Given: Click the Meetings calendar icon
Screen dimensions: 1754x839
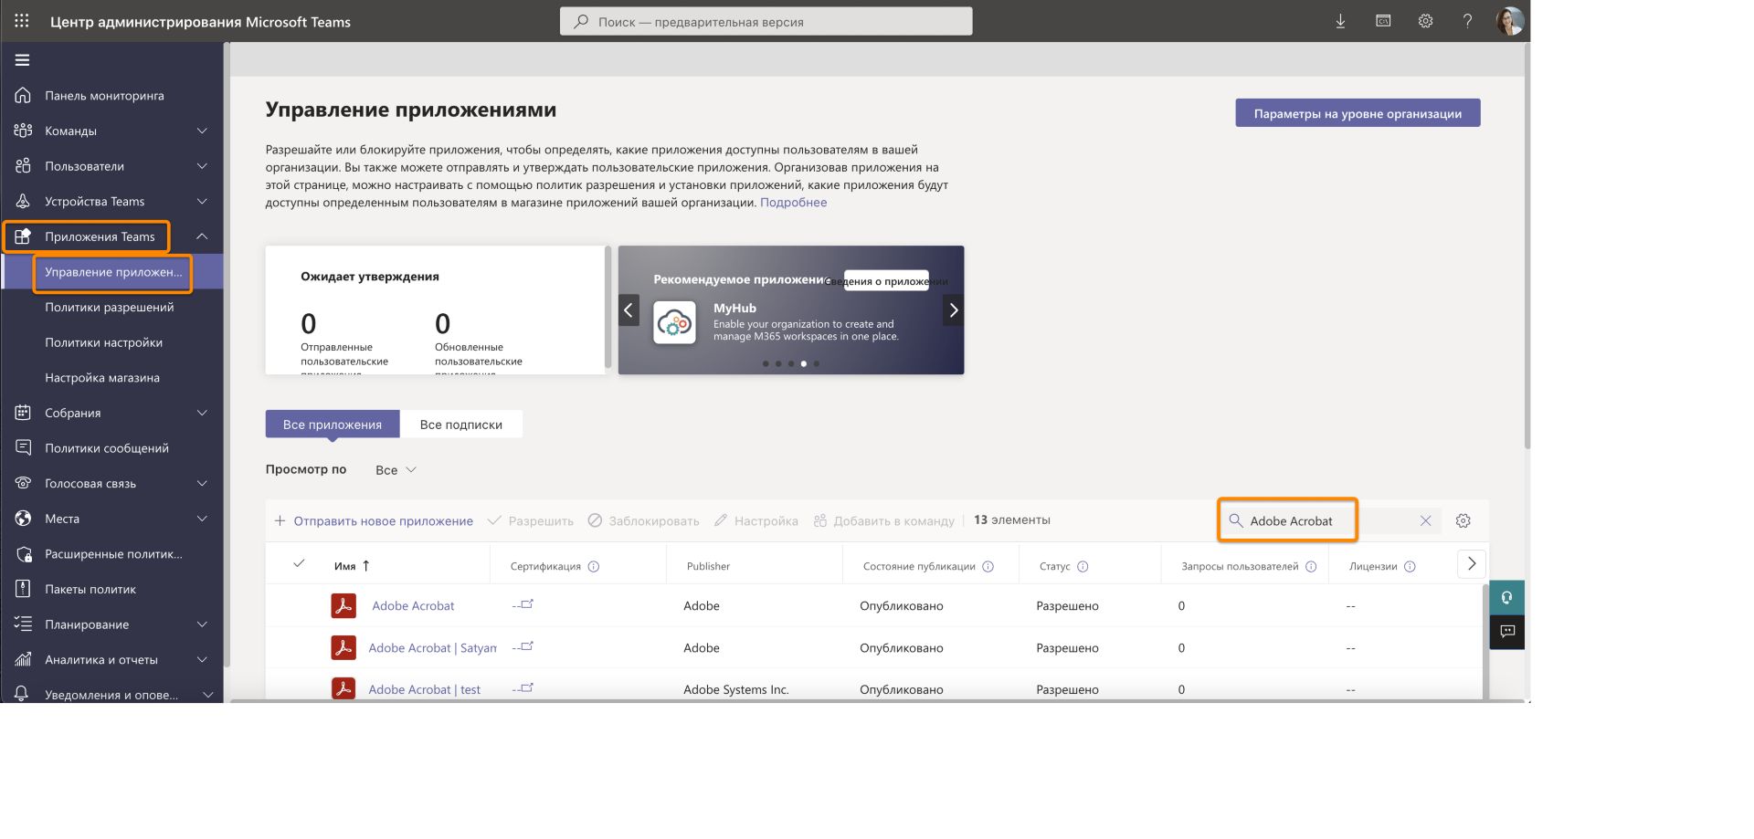Looking at the screenshot, I should pos(23,413).
